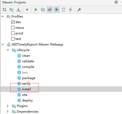Open panel options gear icon
The height and width of the screenshot is (114, 122).
[x=116, y=2]
